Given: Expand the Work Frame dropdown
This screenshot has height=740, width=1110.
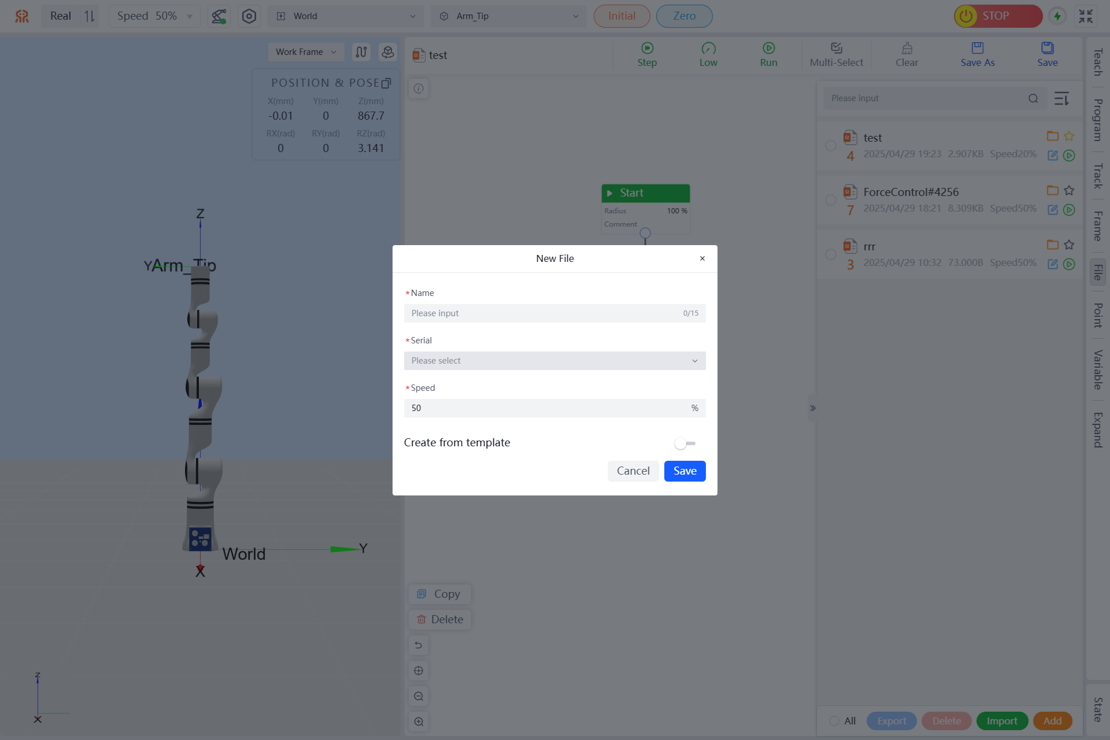Looking at the screenshot, I should 306,52.
